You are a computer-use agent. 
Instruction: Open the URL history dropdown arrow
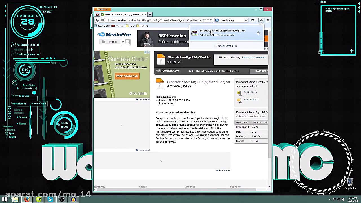[x=208, y=20]
